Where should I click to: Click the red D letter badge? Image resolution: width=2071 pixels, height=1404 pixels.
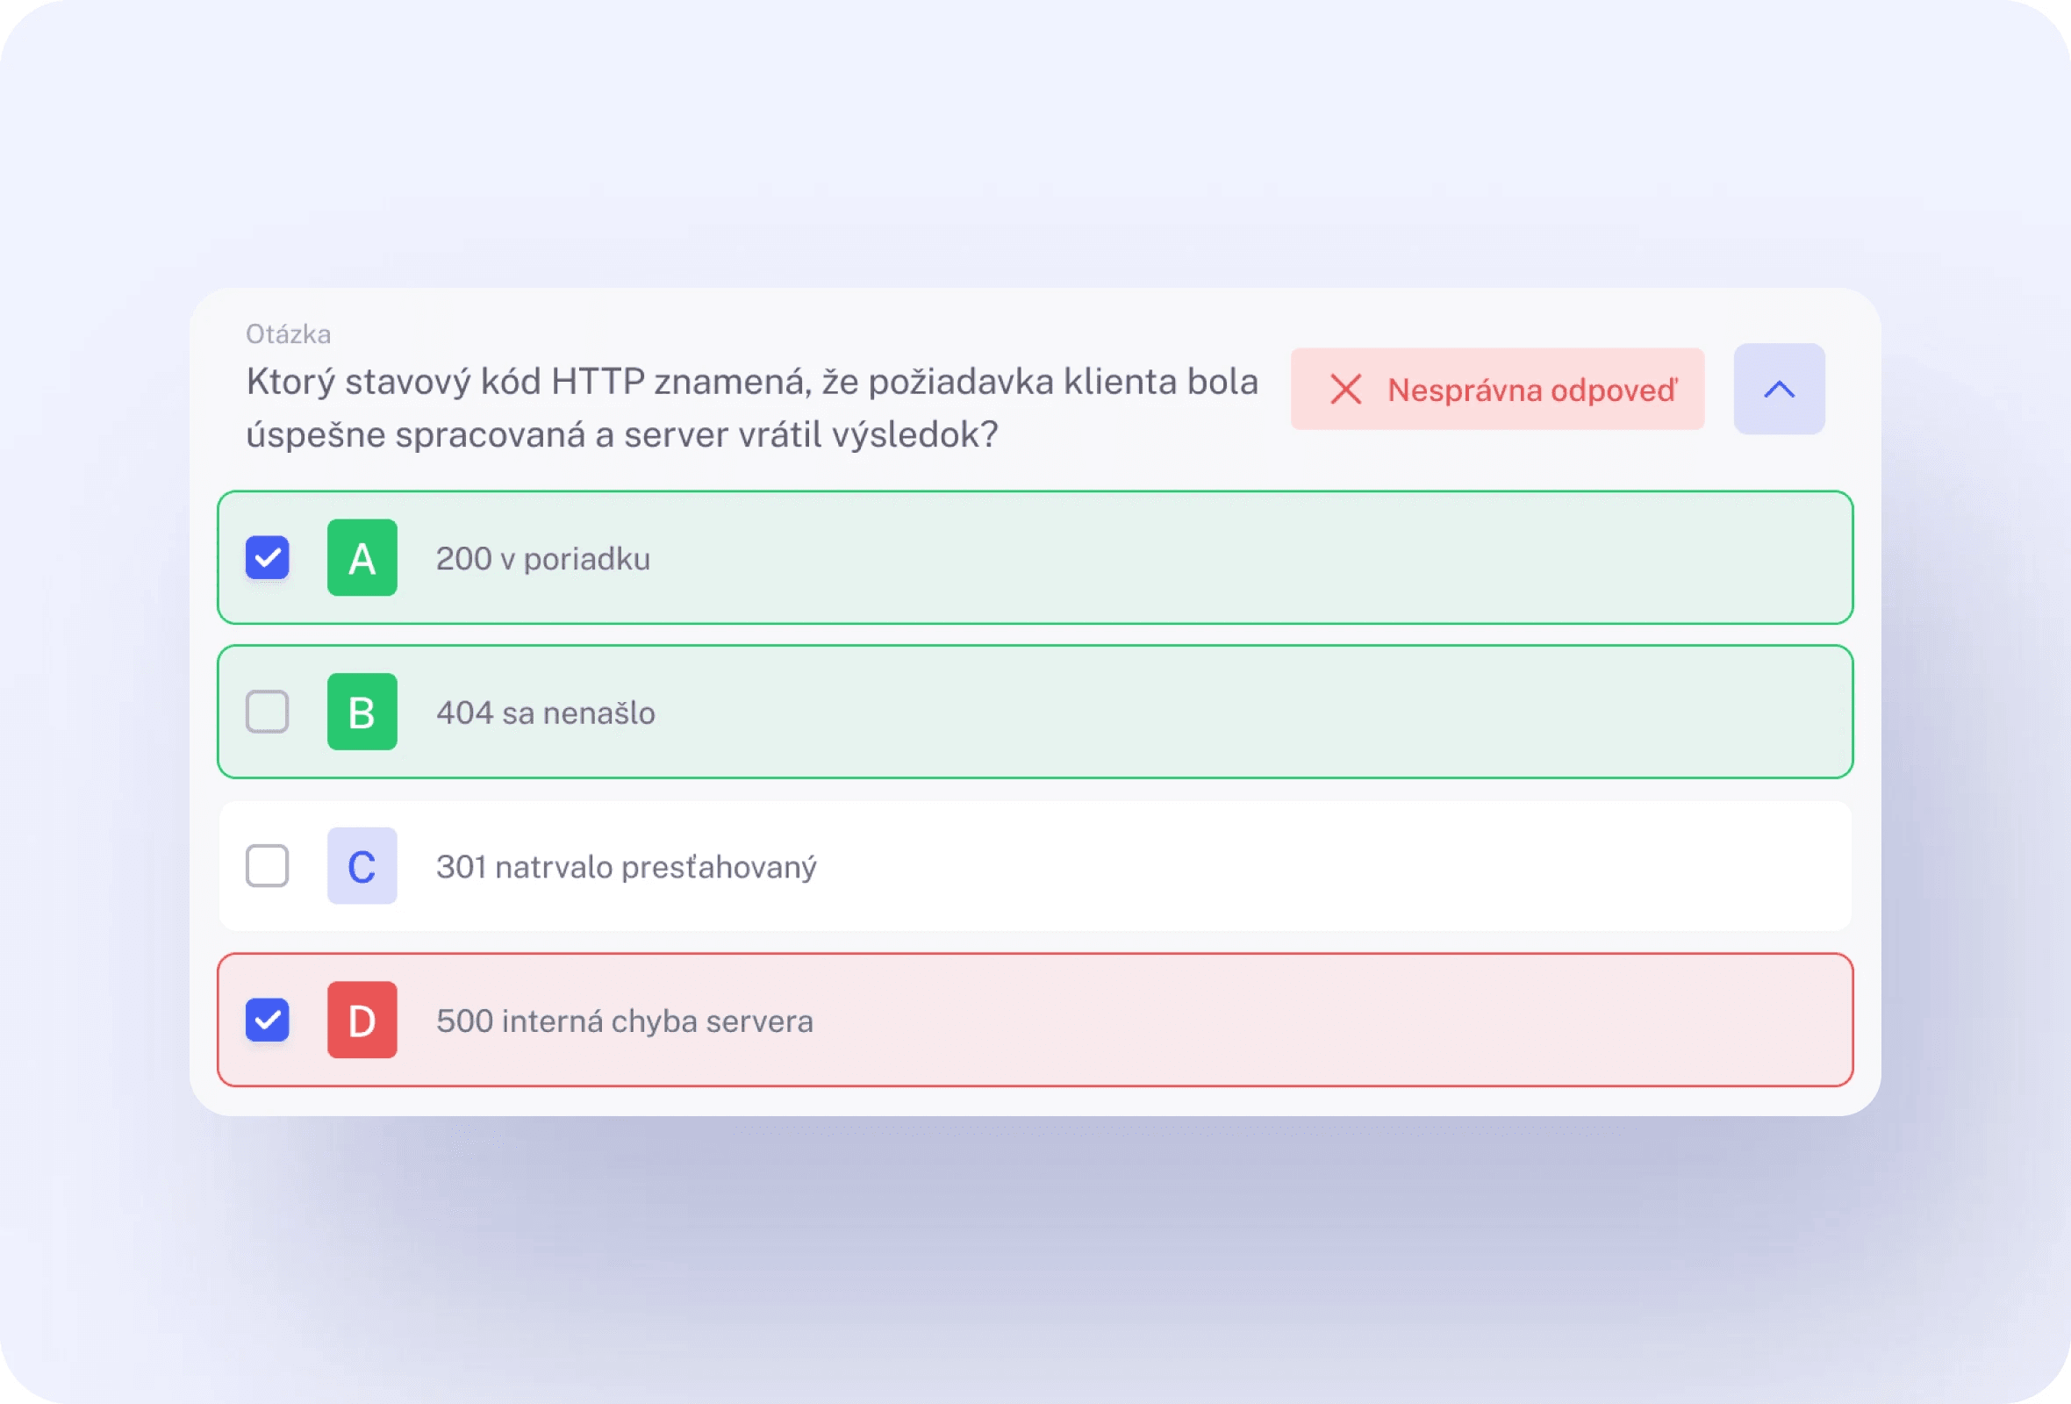click(x=362, y=1020)
